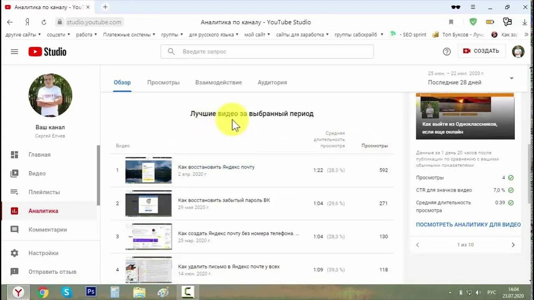
Task: Click the Настройки gear icon
Action: pyautogui.click(x=15, y=253)
